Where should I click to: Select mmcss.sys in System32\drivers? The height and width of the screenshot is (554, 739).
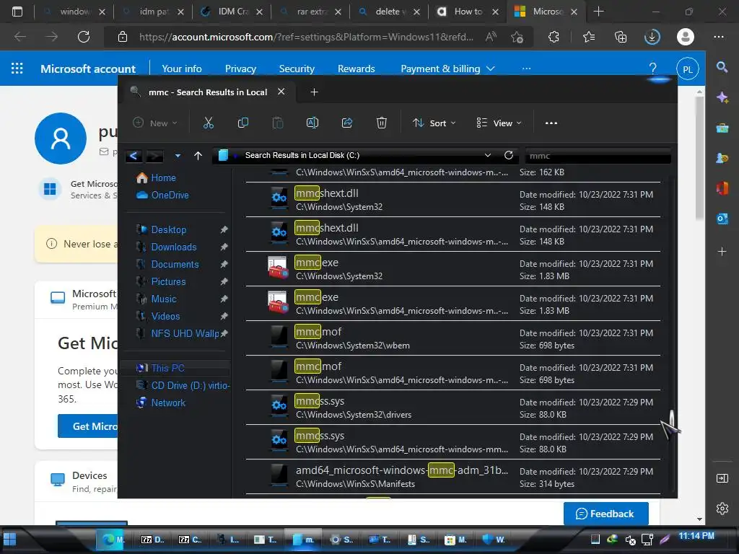tap(452, 408)
